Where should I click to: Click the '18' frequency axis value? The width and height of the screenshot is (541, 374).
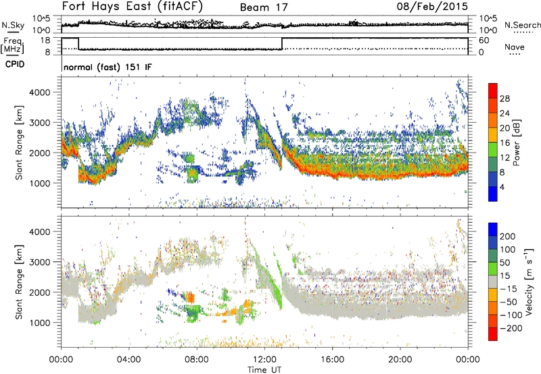pos(45,41)
